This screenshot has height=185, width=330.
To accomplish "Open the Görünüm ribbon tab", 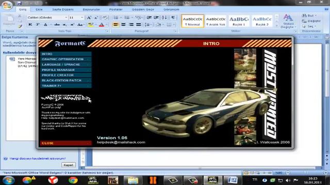I will click(x=171, y=9).
